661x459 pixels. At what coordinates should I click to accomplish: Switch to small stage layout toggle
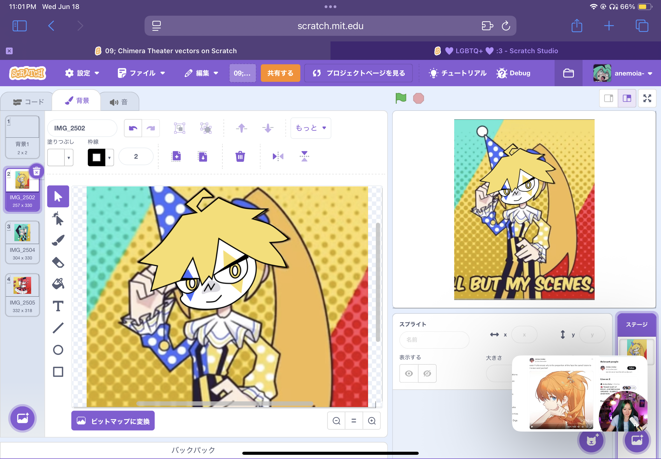(x=608, y=98)
